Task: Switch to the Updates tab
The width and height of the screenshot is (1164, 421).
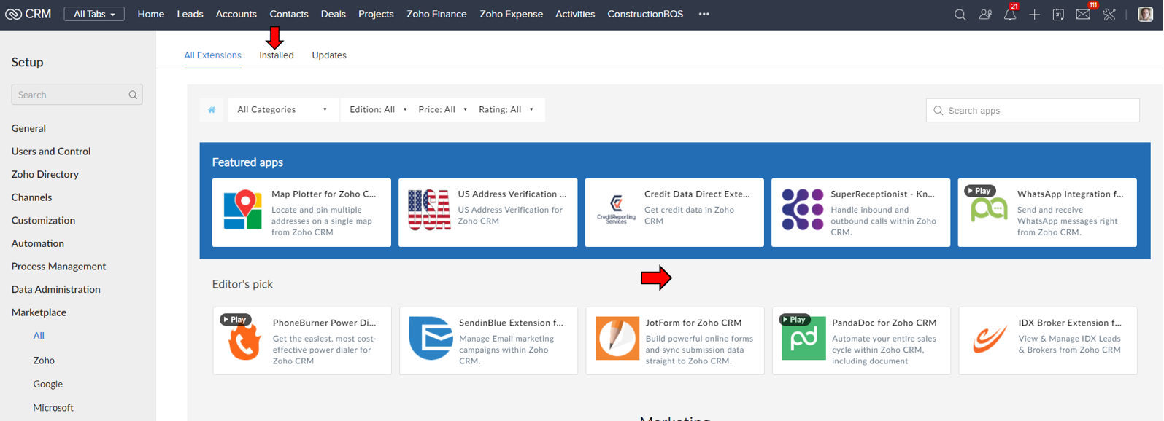Action: (329, 55)
